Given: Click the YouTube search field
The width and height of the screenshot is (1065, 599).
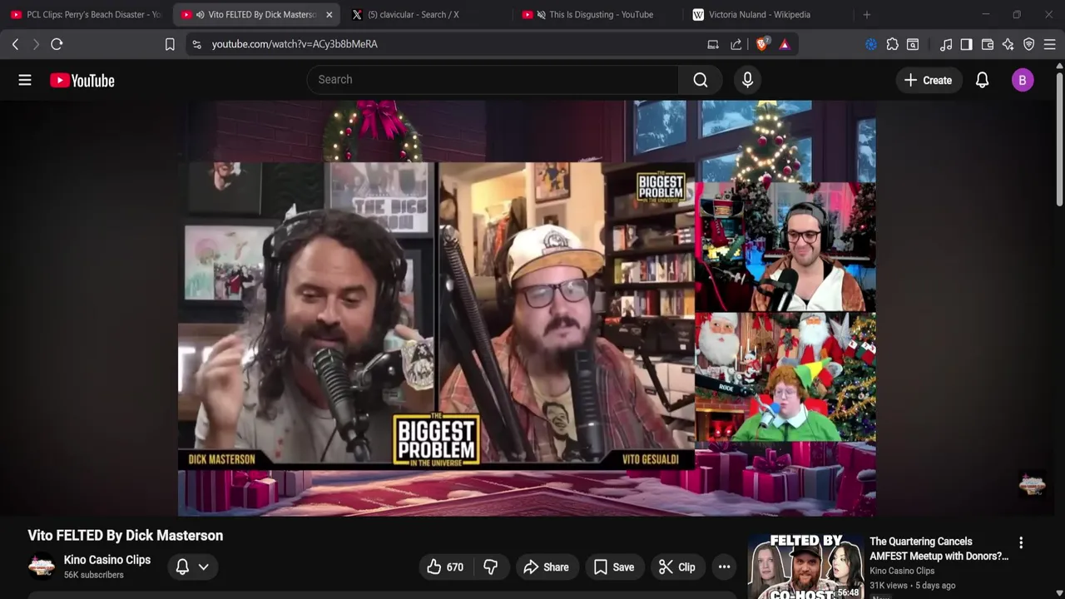Looking at the screenshot, I should pyautogui.click(x=493, y=80).
